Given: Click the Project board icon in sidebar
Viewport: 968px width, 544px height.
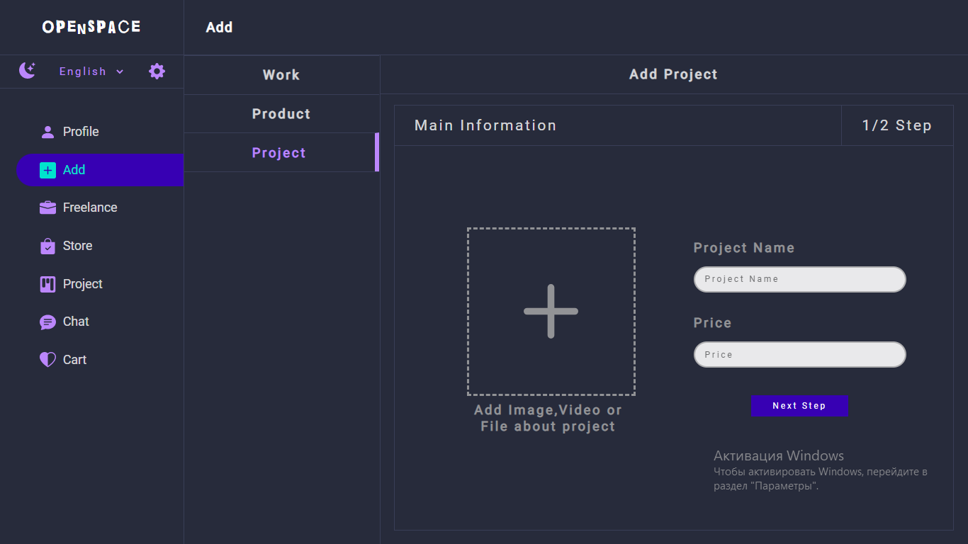Looking at the screenshot, I should point(47,284).
